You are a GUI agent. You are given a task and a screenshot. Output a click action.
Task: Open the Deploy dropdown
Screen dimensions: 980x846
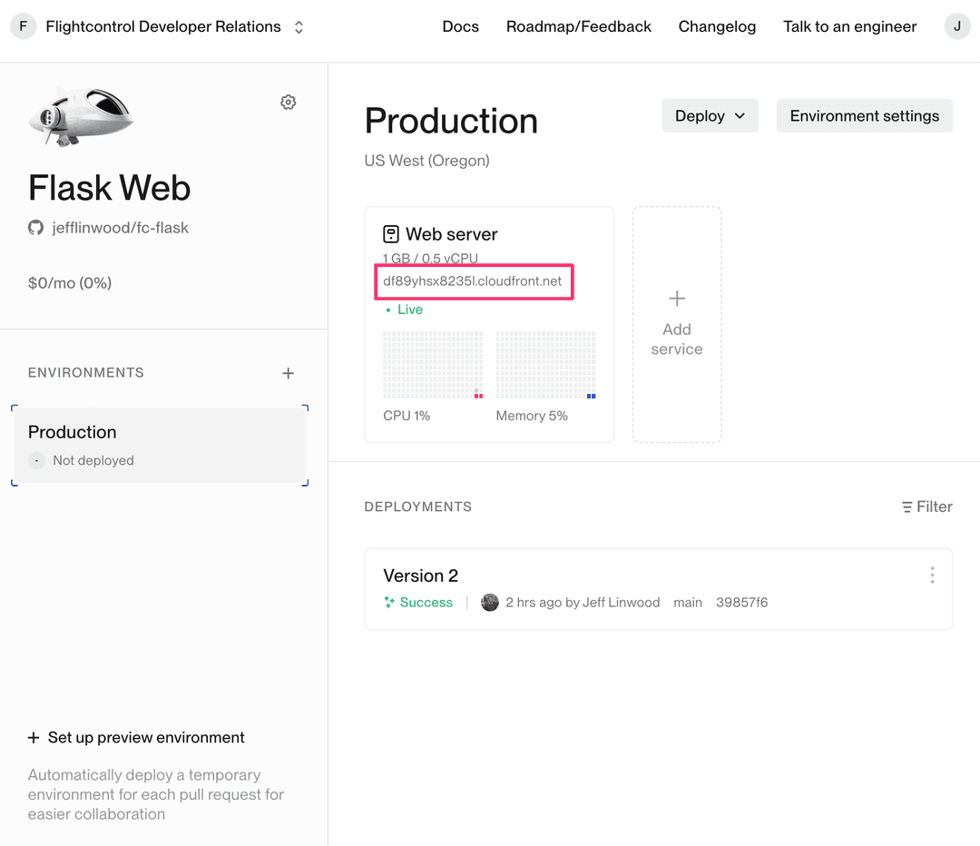710,115
